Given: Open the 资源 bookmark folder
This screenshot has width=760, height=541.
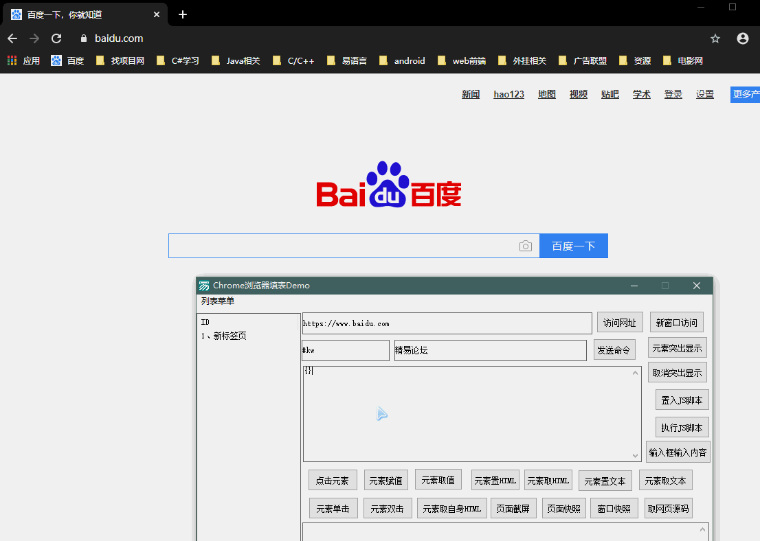Looking at the screenshot, I should [x=635, y=60].
